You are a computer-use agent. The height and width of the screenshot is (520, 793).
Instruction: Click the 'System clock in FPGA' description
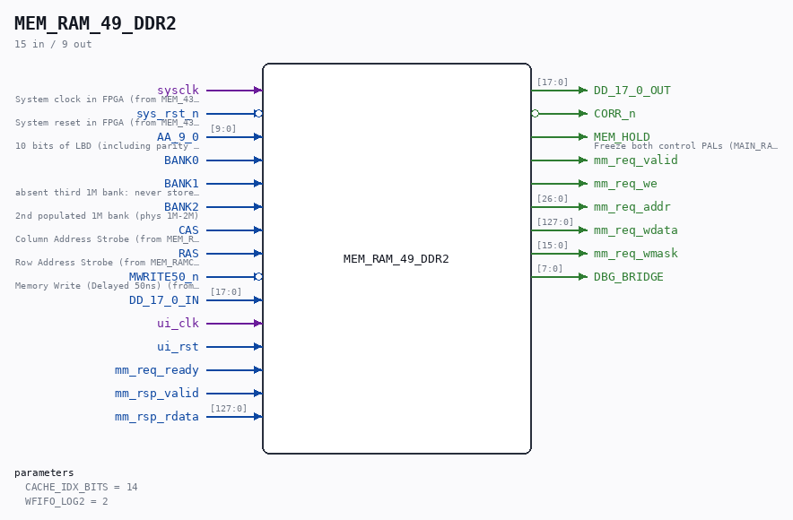107,99
